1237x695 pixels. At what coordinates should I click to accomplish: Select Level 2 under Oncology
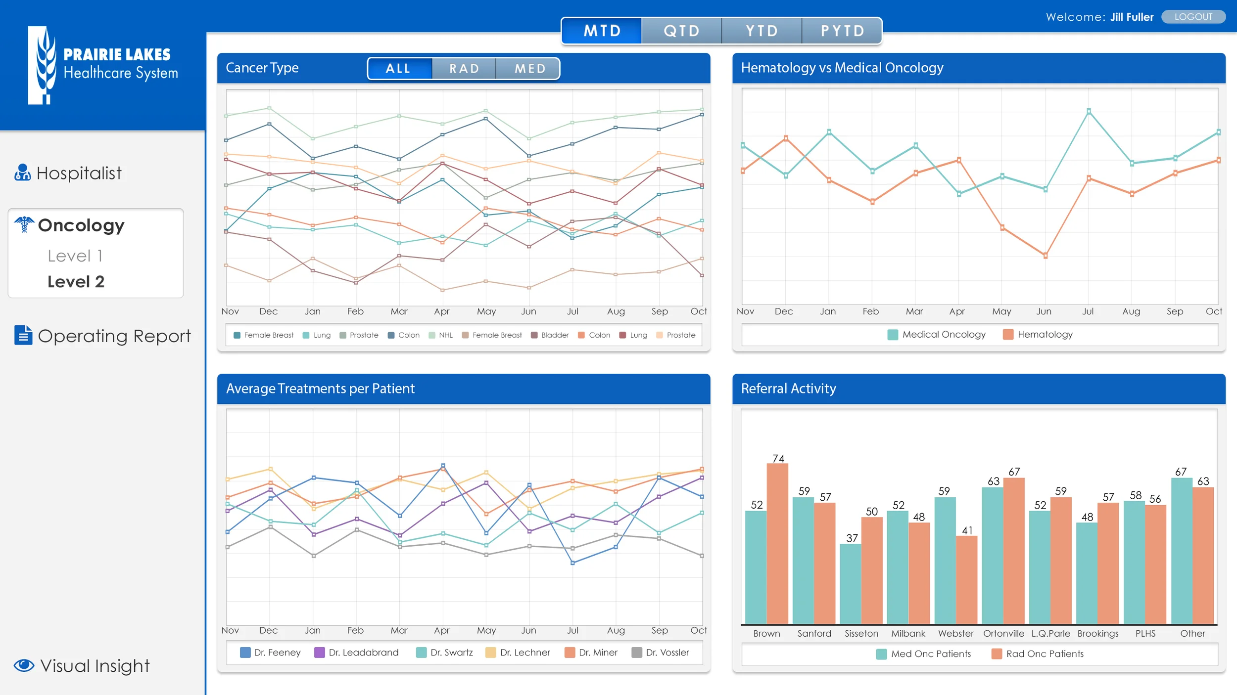[x=76, y=281]
